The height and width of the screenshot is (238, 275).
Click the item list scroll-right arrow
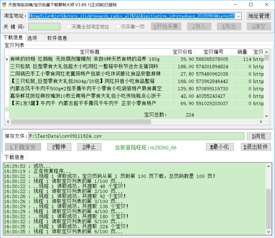tap(261, 122)
